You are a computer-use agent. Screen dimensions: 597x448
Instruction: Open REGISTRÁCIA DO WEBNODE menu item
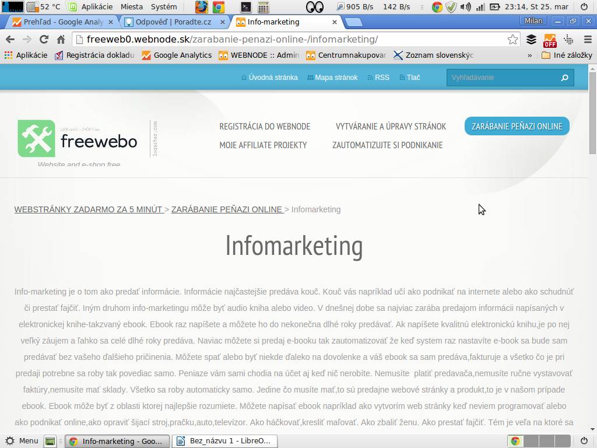(x=265, y=127)
